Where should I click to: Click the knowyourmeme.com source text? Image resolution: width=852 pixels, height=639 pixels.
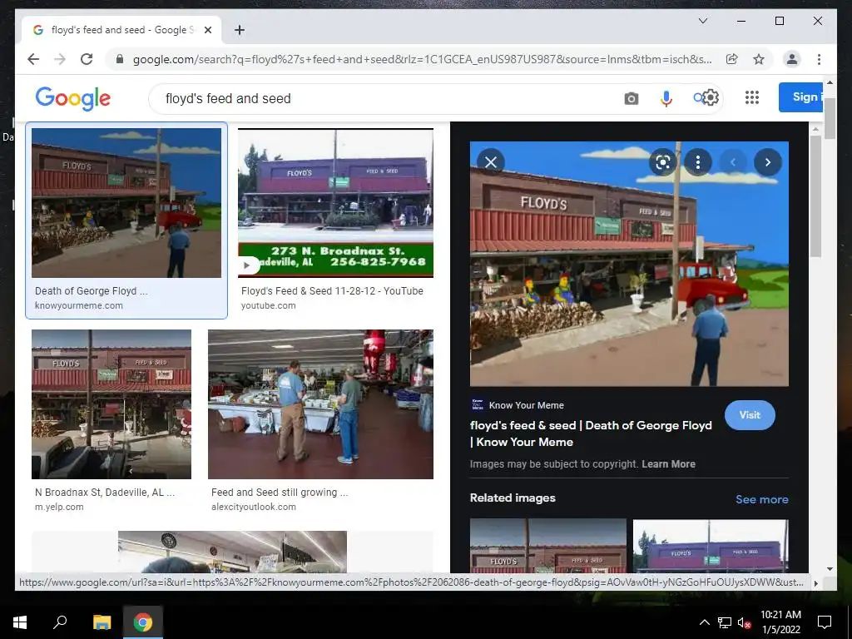click(79, 305)
